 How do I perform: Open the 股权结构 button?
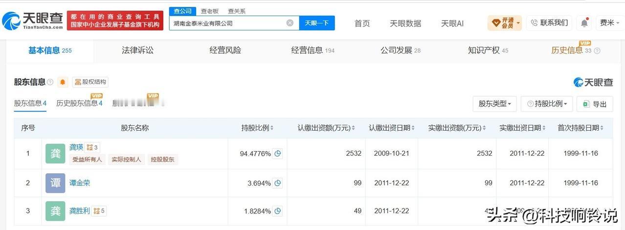(90, 82)
